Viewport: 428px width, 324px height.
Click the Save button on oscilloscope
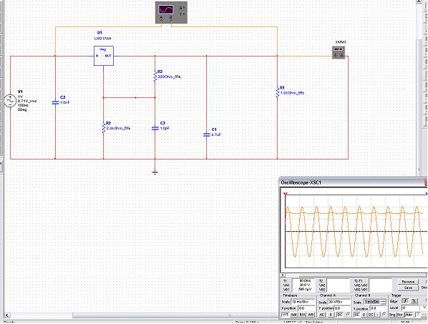408,288
